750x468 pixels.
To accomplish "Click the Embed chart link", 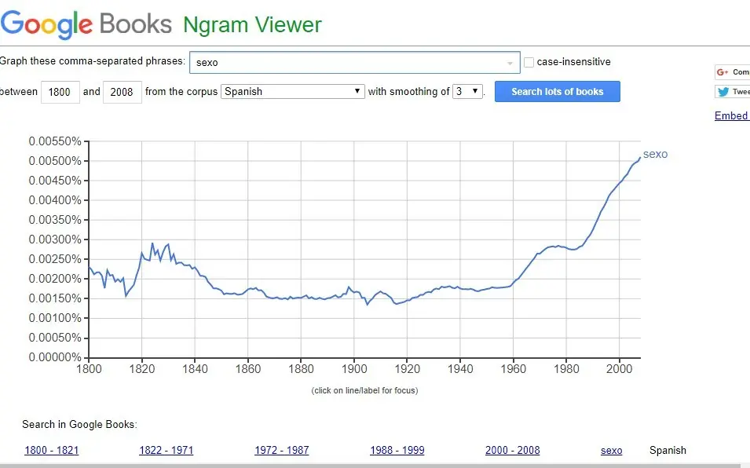I will pos(731,115).
